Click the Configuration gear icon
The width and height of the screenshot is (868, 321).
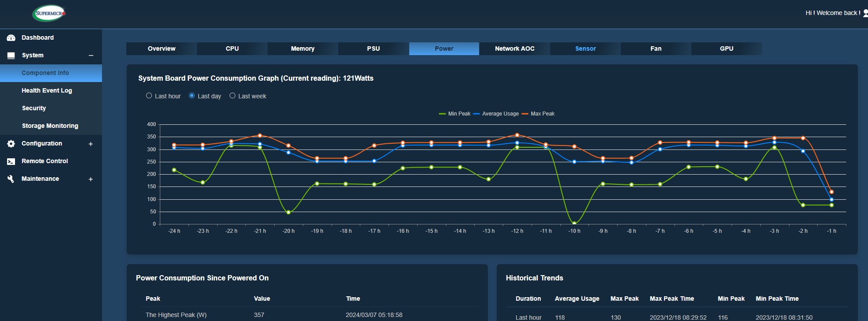(11, 144)
